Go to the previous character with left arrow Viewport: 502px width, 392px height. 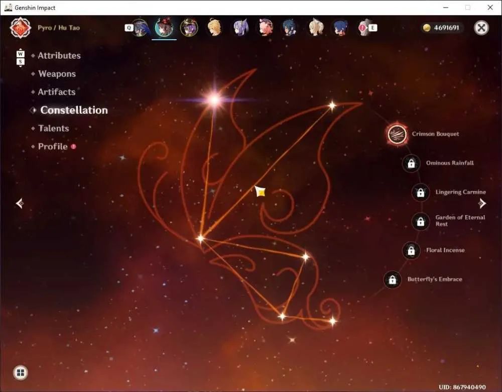pos(20,203)
